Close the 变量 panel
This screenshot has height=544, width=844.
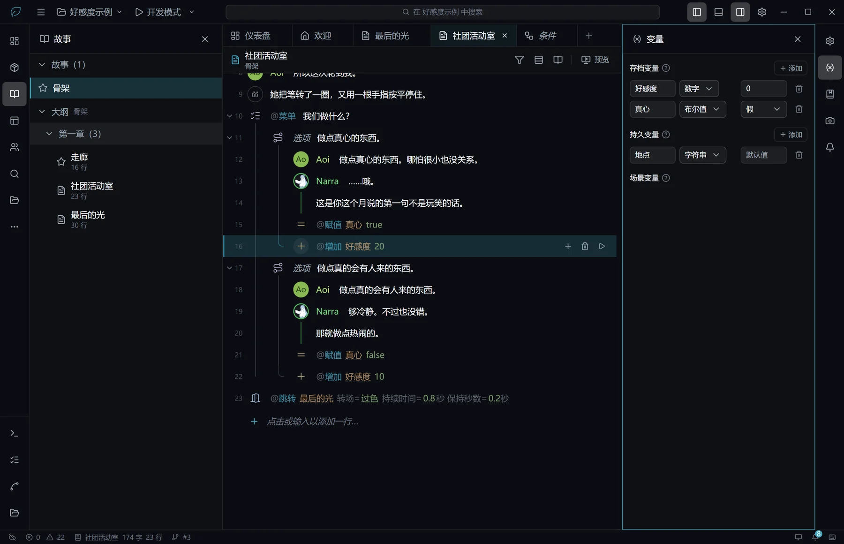point(798,39)
